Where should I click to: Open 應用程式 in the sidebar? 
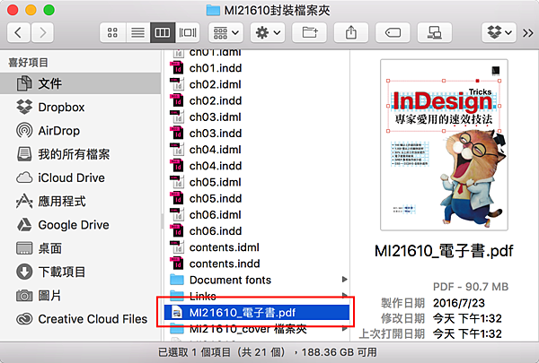coord(81,202)
